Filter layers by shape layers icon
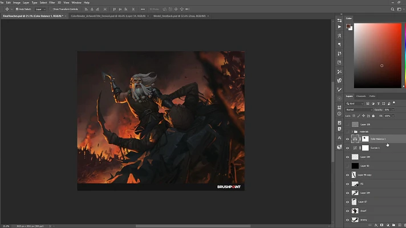406x228 pixels. click(384, 104)
